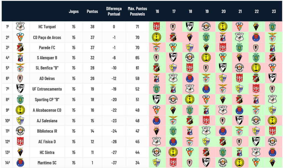The width and height of the screenshot is (283, 168).
Task: Click UF Entroncamento black shield logo, row 7
Action: point(20,89)
